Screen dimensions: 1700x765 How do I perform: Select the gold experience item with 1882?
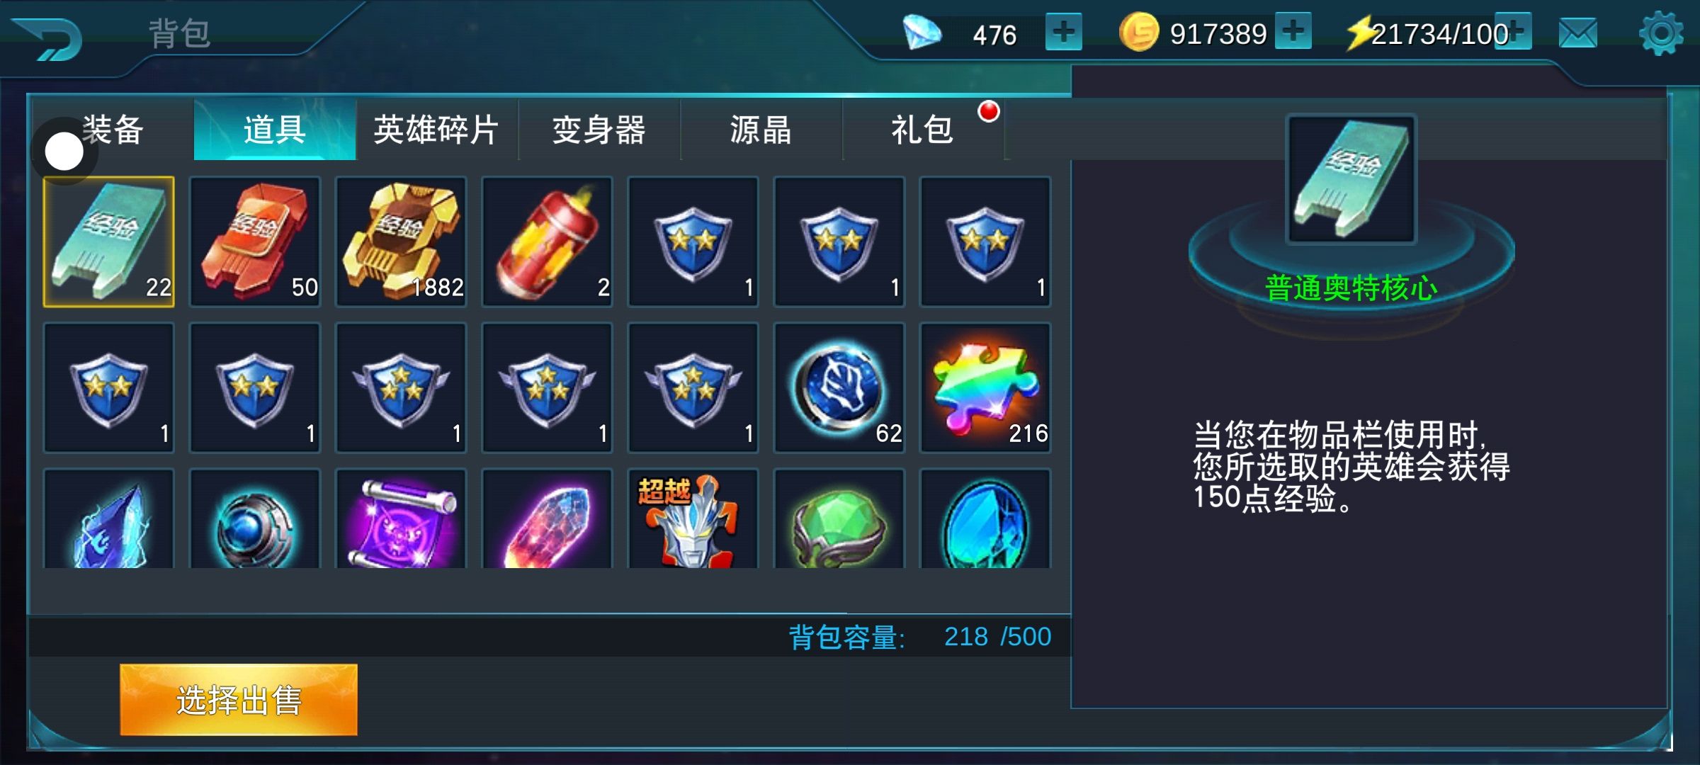click(x=401, y=242)
